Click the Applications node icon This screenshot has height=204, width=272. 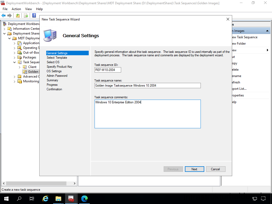[x=20, y=43]
